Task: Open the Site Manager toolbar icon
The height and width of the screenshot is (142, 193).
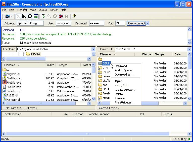Action: 8,16
